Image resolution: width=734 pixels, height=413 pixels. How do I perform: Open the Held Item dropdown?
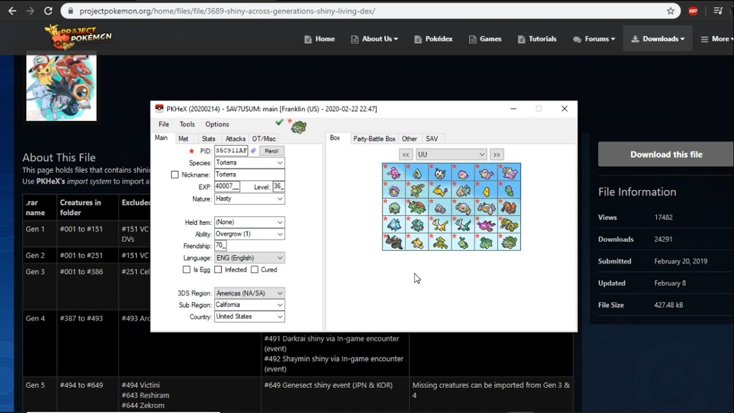coord(249,222)
